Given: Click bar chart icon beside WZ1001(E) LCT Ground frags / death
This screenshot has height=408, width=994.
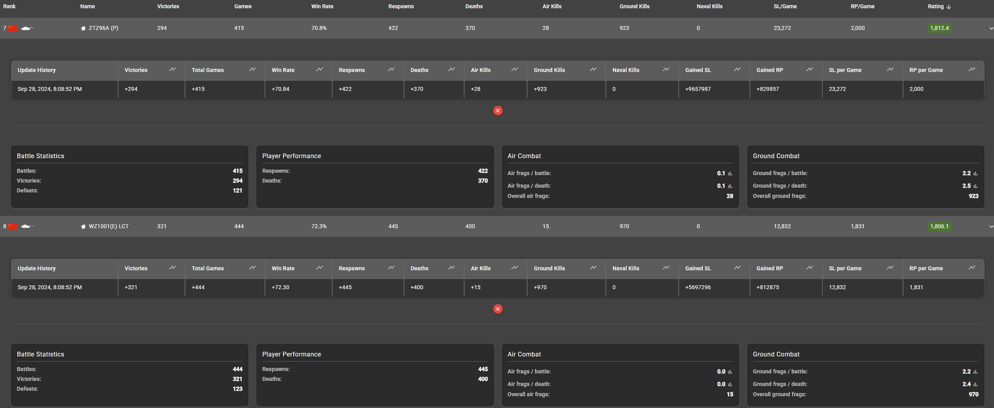Looking at the screenshot, I should (x=975, y=384).
